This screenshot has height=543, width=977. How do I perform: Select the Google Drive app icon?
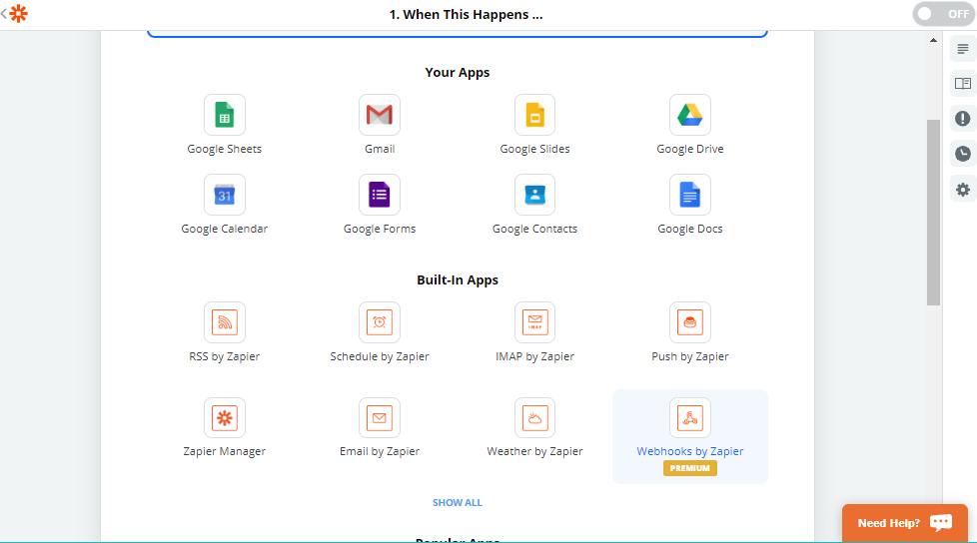click(x=689, y=116)
